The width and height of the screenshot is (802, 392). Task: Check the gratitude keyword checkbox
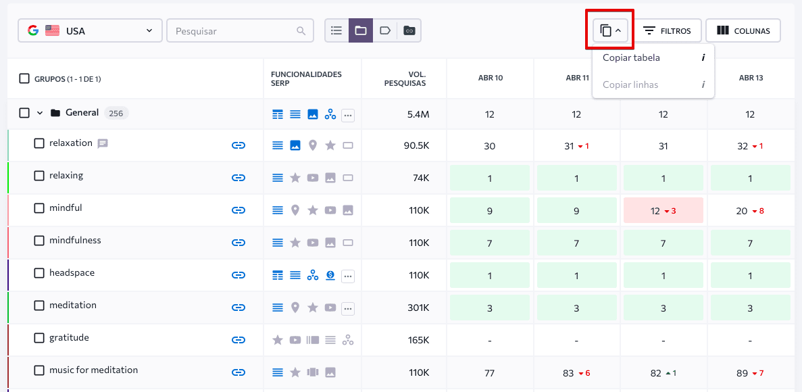39,338
